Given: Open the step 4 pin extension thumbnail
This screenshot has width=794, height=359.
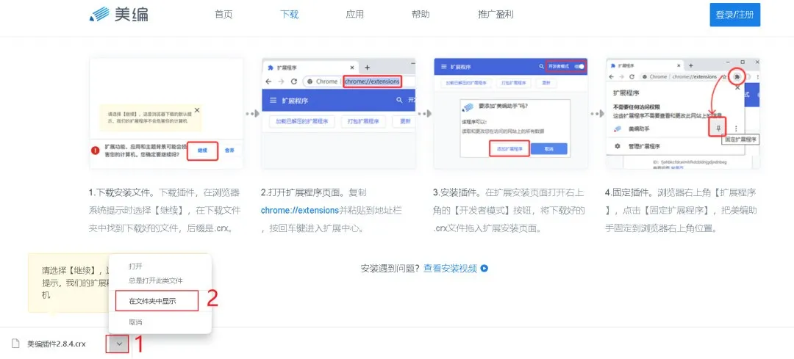Looking at the screenshot, I should 683,113.
